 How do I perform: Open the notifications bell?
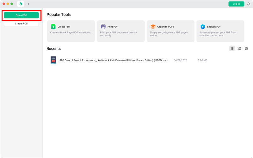click(x=249, y=4)
